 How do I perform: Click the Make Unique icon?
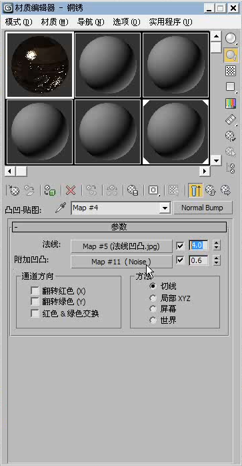111,190
